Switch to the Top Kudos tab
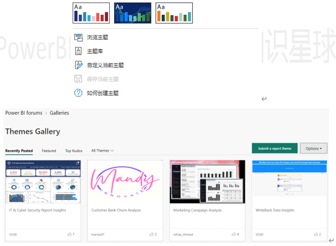The height and width of the screenshot is (246, 336). [74, 151]
